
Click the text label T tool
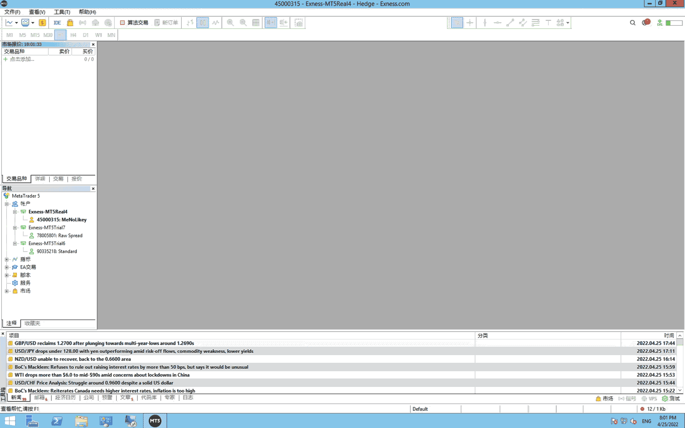tap(548, 23)
